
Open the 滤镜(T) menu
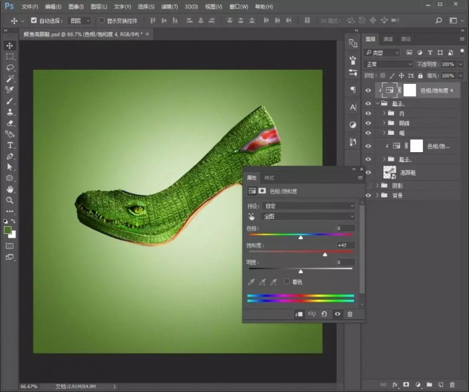[x=170, y=7]
